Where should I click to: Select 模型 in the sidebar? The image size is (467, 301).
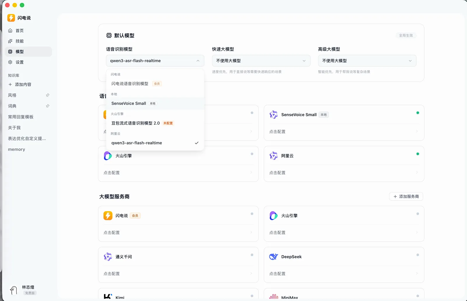coord(28,52)
